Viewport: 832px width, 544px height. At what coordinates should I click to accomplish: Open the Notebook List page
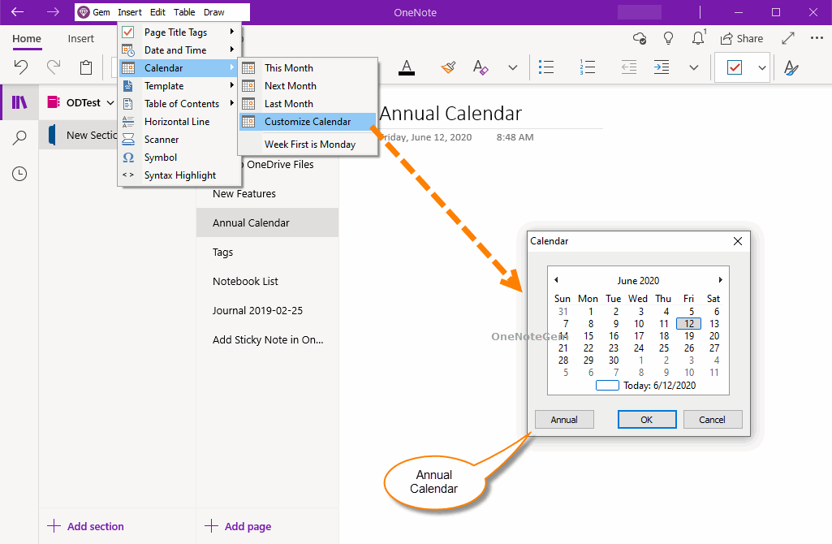[267, 281]
